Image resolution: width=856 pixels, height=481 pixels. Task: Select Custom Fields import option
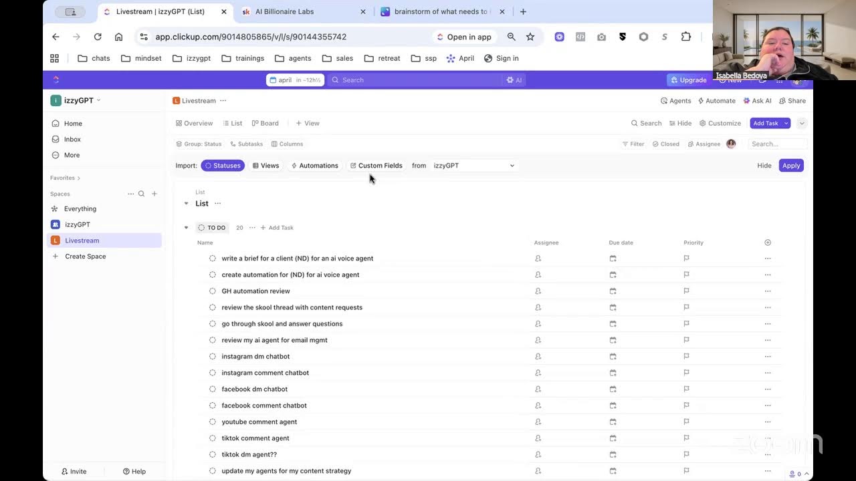pyautogui.click(x=376, y=166)
